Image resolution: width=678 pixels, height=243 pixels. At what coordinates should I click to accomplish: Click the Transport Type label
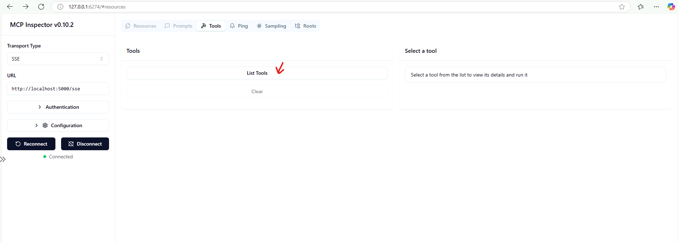(x=24, y=46)
